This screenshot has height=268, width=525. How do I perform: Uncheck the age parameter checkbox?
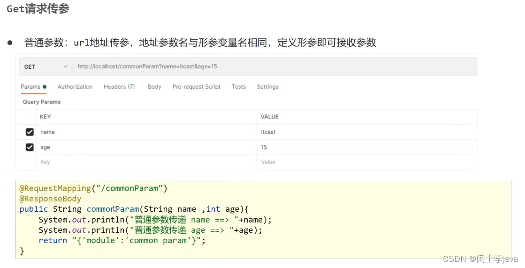(30, 148)
